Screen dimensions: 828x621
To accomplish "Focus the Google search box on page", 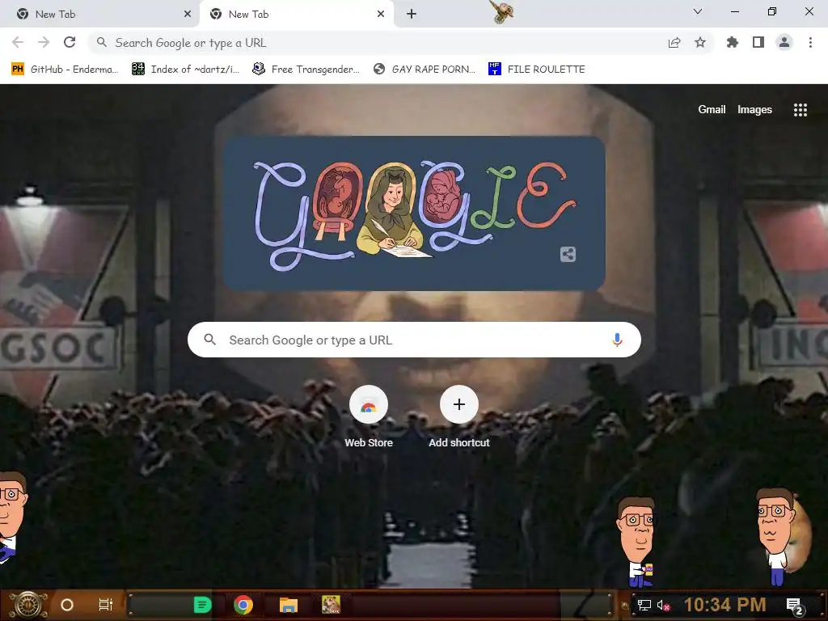I will [414, 340].
